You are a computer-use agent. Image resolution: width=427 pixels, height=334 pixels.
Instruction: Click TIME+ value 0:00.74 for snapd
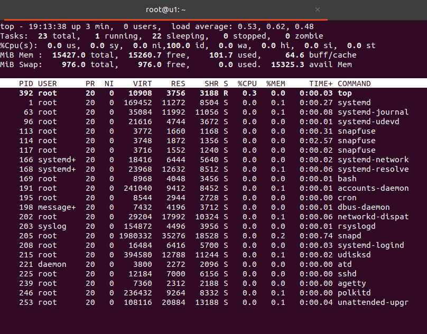(316, 236)
